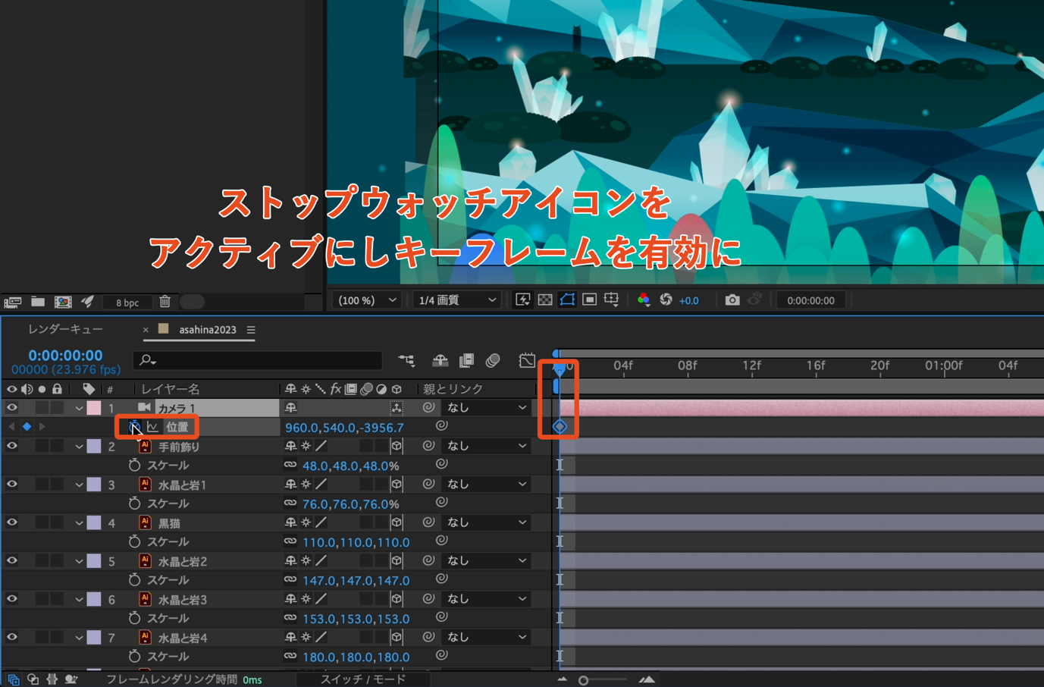Reset exposure with the circular arrow icon
The width and height of the screenshot is (1044, 687).
point(666,300)
